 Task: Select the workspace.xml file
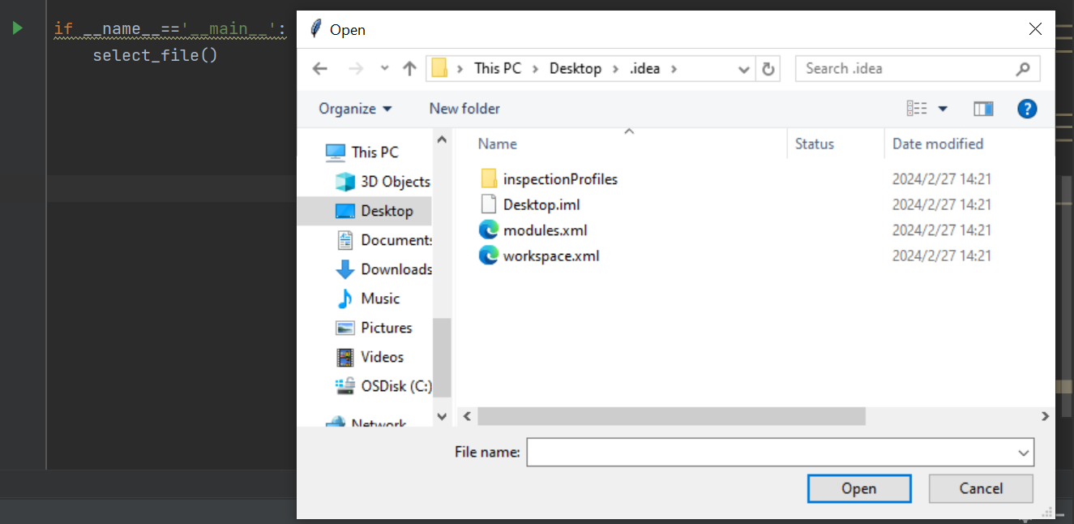tap(550, 256)
